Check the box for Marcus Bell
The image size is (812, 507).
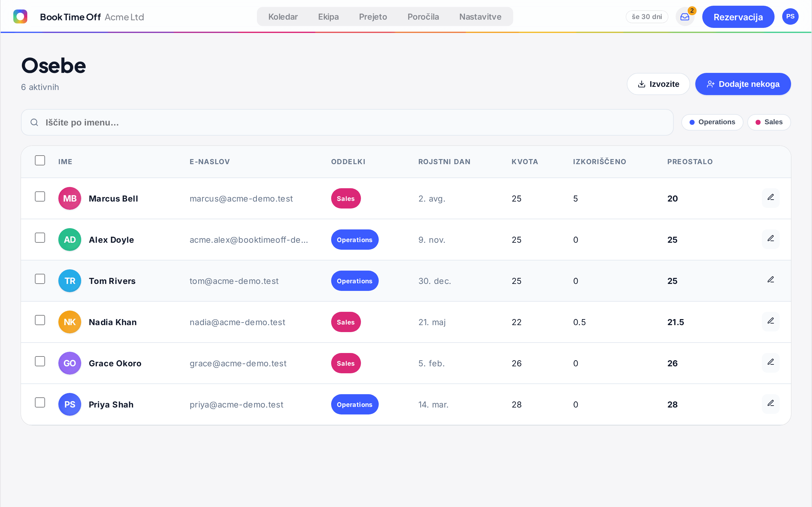tap(40, 196)
